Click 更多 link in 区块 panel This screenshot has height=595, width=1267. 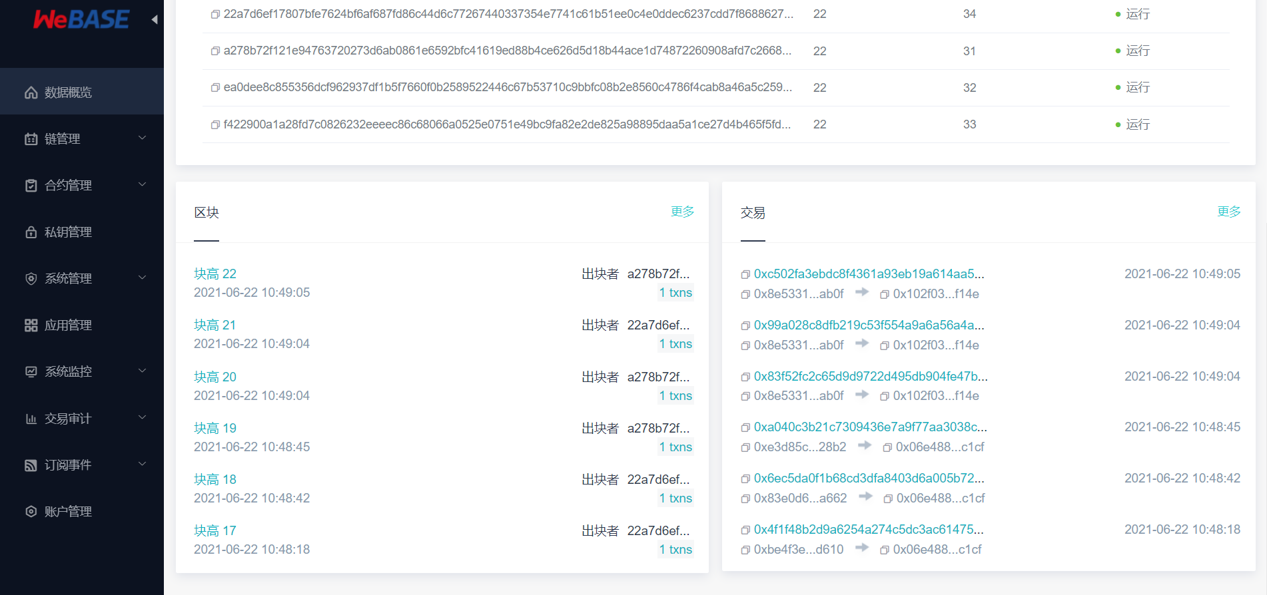[x=682, y=212]
